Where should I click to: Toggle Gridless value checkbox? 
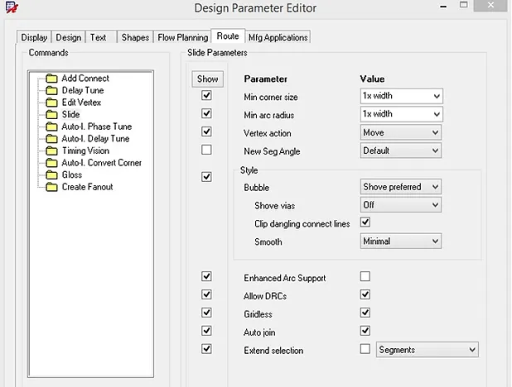[x=365, y=313]
